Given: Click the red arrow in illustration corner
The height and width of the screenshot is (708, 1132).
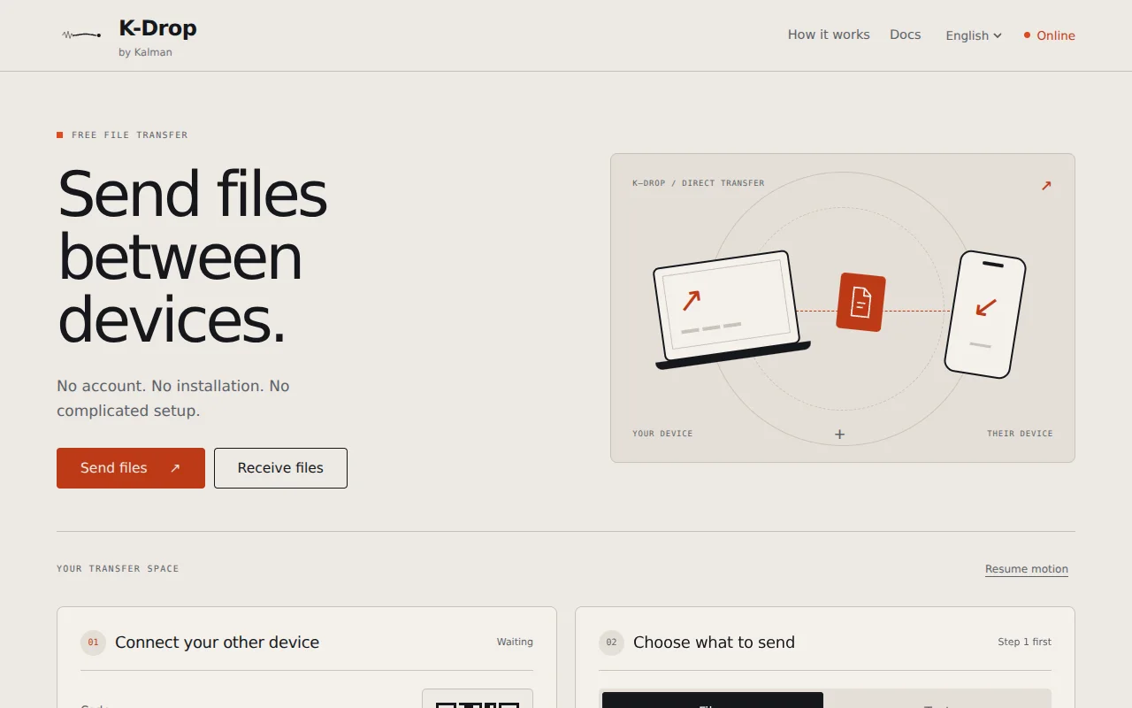Looking at the screenshot, I should tap(1046, 186).
